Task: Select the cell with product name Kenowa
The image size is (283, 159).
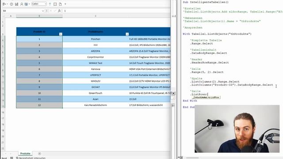Action: [96, 69]
